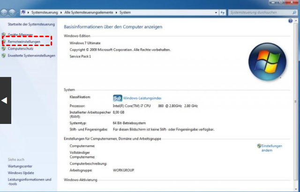
Task: Click the address bar refresh button
Action: click(x=223, y=13)
